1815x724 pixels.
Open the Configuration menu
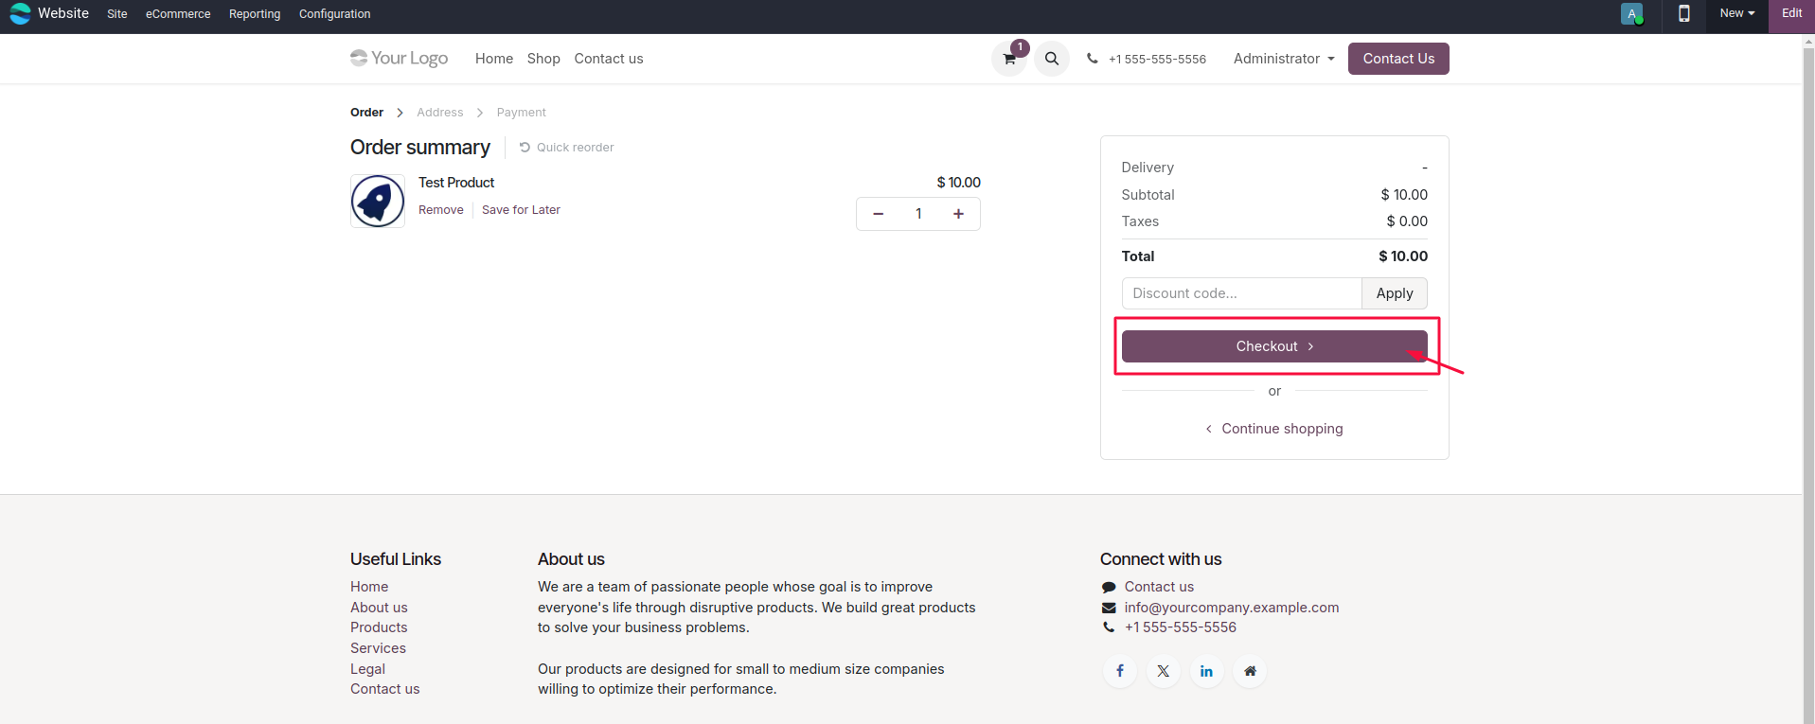point(334,14)
